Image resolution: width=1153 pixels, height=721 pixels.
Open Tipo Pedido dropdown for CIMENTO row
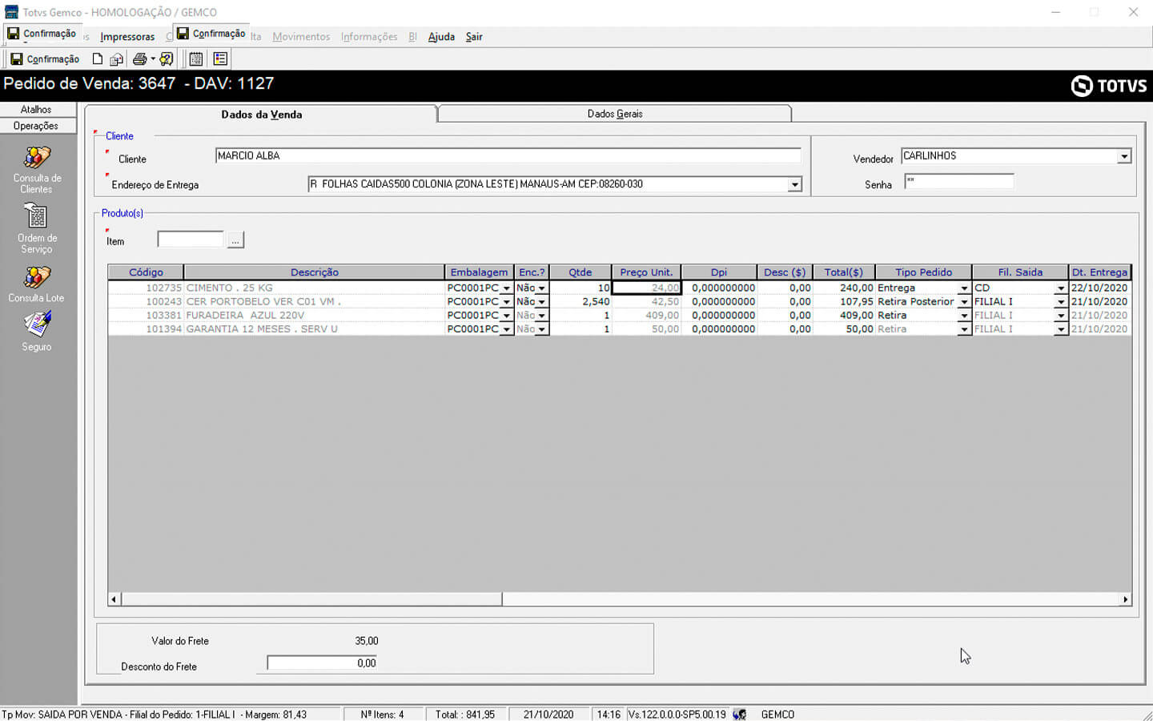pyautogui.click(x=964, y=288)
